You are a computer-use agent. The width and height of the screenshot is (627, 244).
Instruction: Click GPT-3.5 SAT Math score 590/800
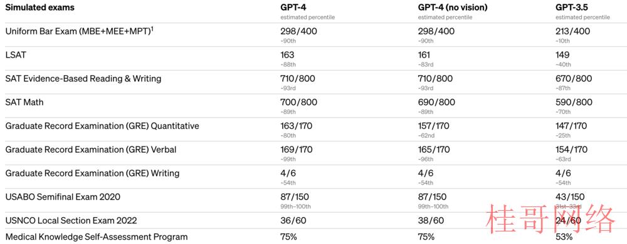(x=574, y=103)
